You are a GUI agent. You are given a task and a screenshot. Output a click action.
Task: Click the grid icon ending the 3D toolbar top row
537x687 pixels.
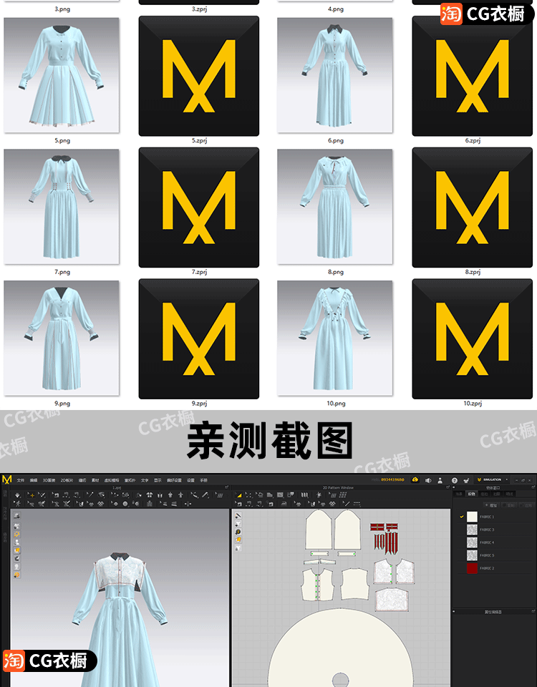pos(219,495)
